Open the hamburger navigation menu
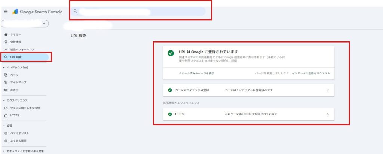This screenshot has width=383, height=154. (x=6, y=12)
